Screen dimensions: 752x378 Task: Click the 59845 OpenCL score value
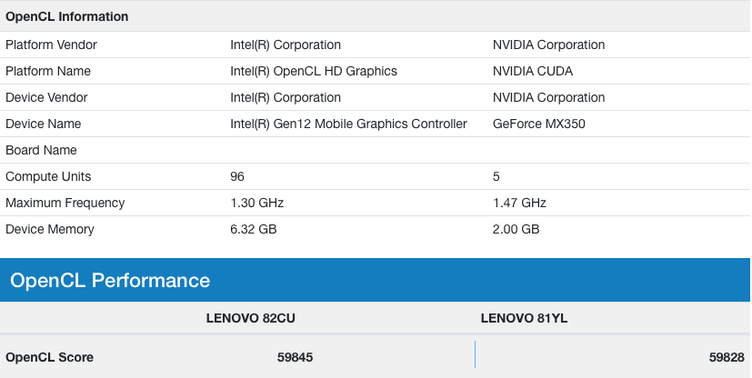point(295,357)
